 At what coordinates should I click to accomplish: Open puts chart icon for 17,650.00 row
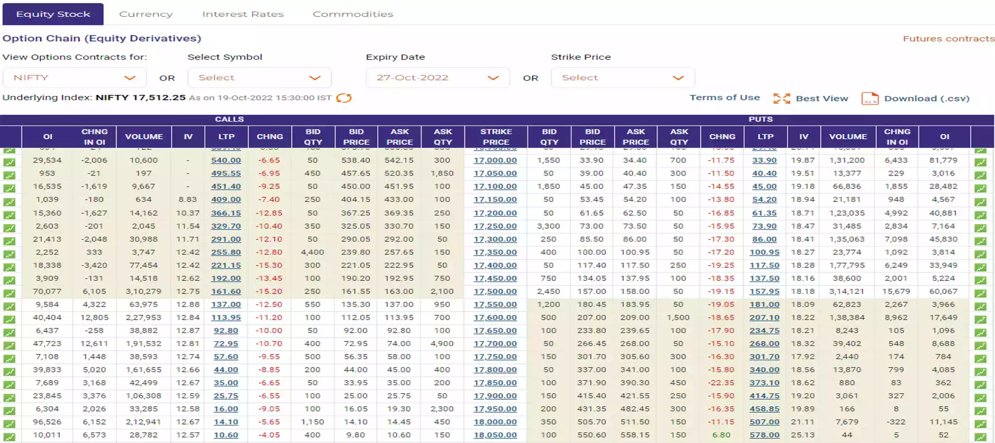tap(981, 333)
